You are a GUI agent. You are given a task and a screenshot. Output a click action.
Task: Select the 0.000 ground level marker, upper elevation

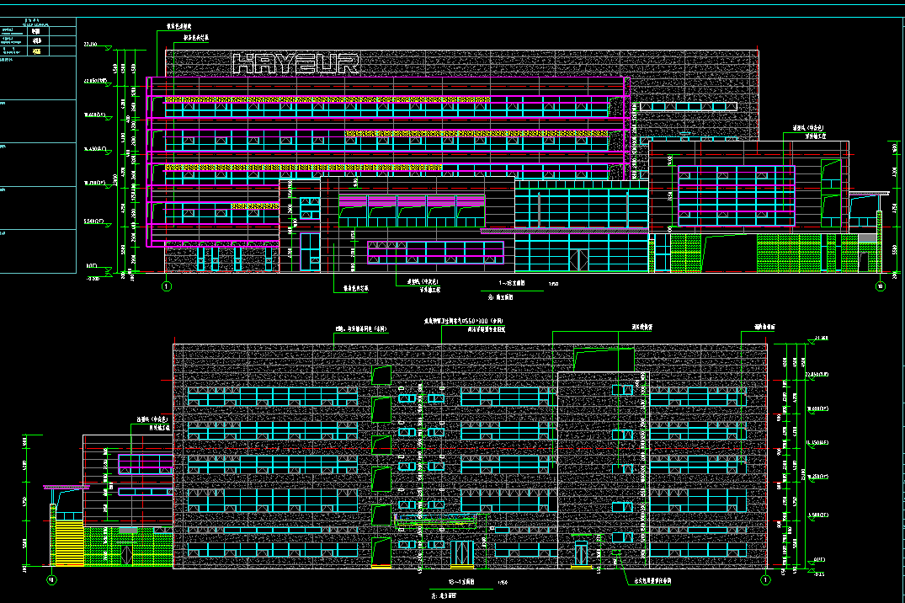click(92, 266)
